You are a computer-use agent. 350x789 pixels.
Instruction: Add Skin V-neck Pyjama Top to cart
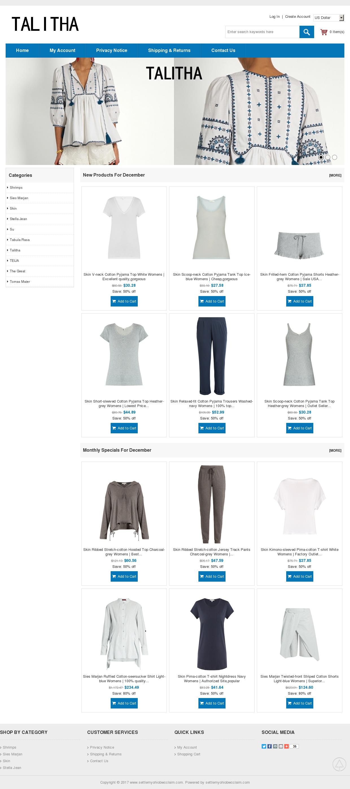(x=124, y=301)
